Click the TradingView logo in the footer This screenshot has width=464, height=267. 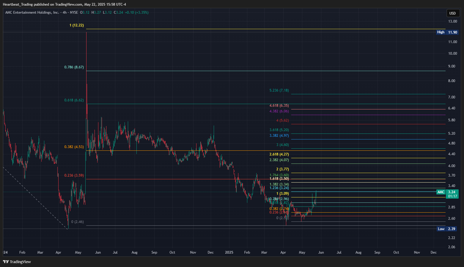pos(17,262)
